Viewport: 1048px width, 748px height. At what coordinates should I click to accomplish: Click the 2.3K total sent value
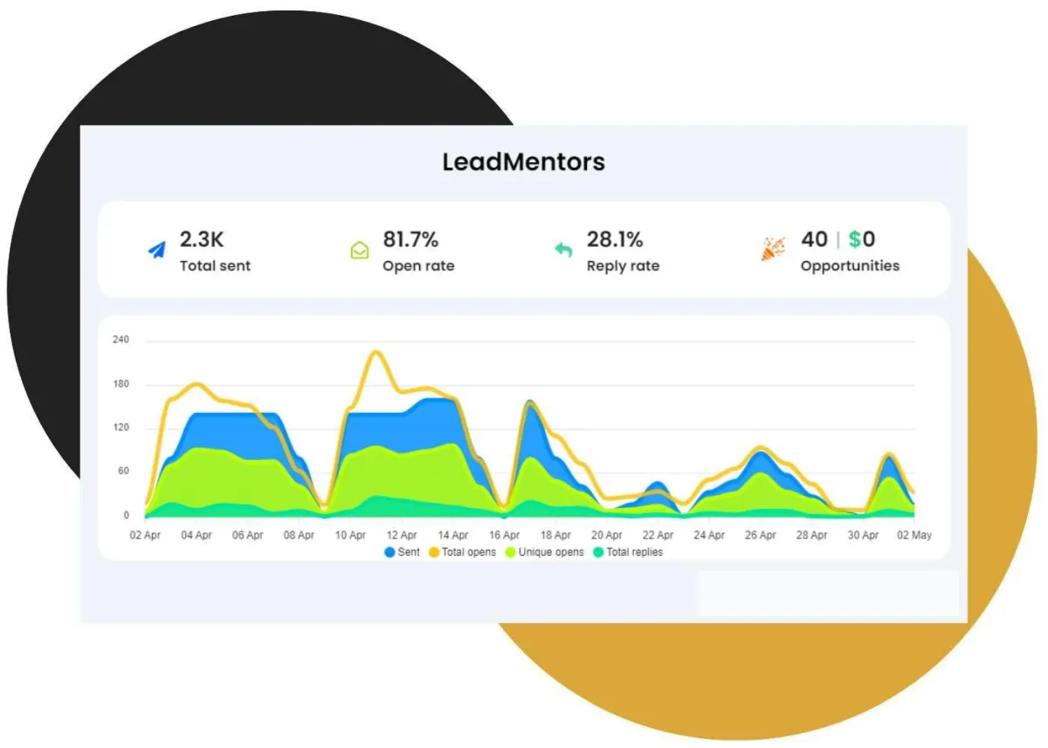(x=202, y=239)
